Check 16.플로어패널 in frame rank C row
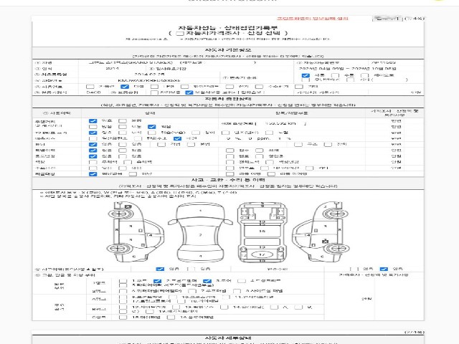 tap(171, 317)
